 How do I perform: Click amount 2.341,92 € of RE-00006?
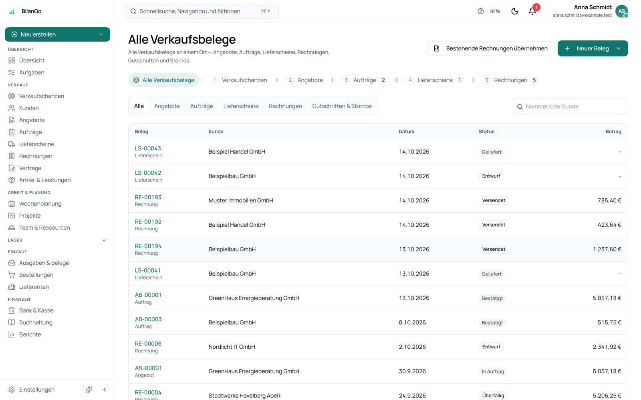pyautogui.click(x=607, y=347)
